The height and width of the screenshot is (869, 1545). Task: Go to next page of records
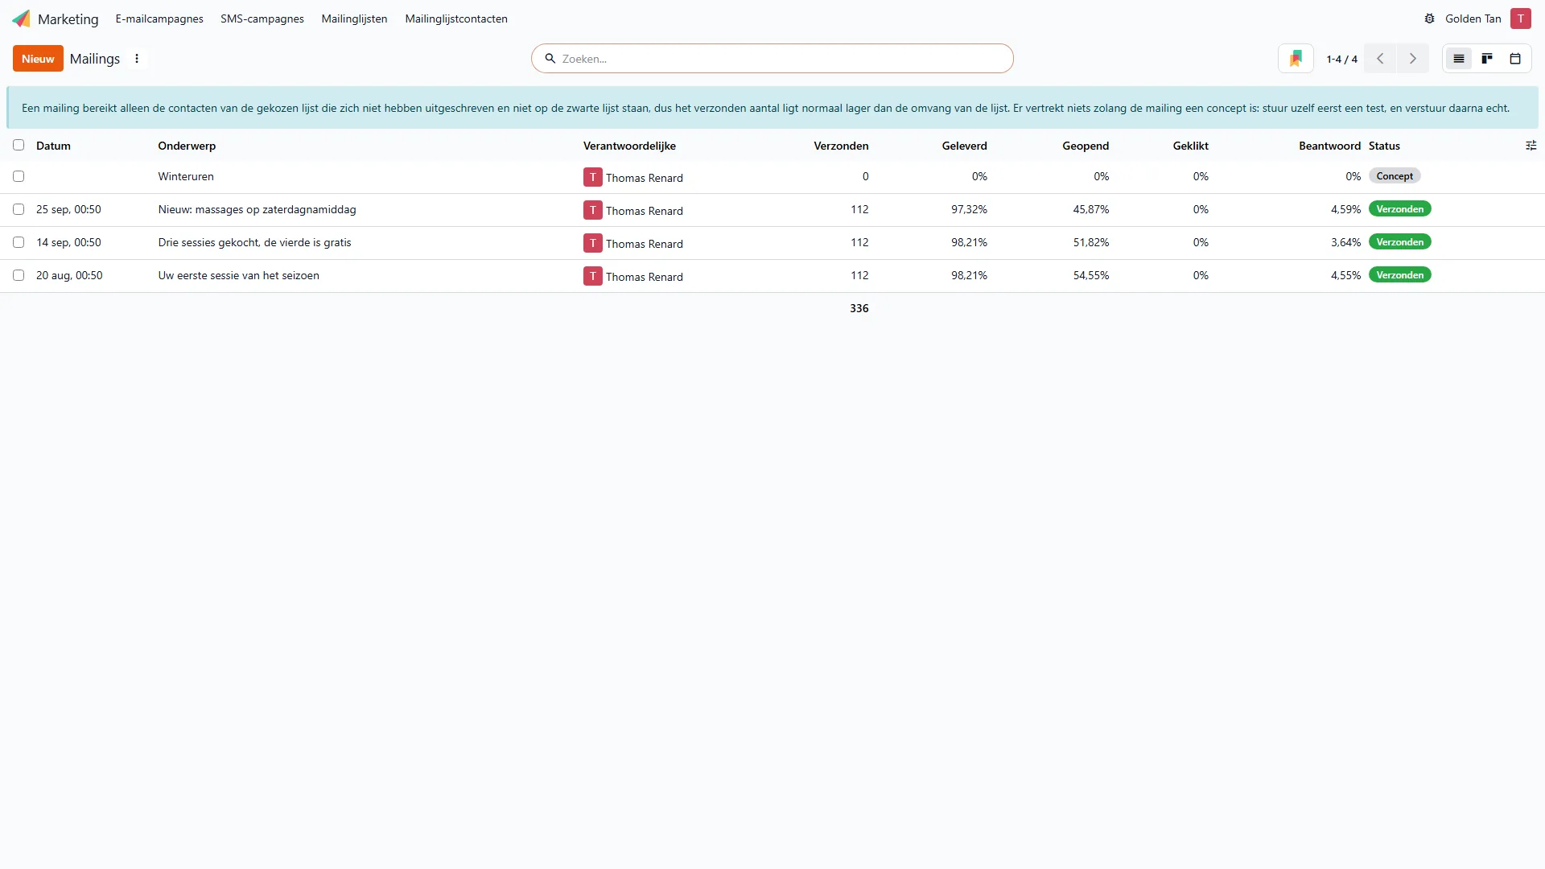[x=1412, y=59]
